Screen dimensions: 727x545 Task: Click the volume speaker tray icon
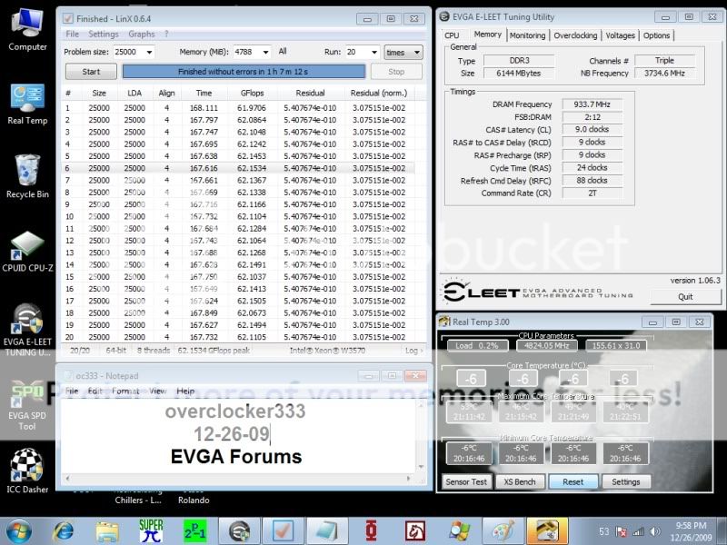coord(653,530)
